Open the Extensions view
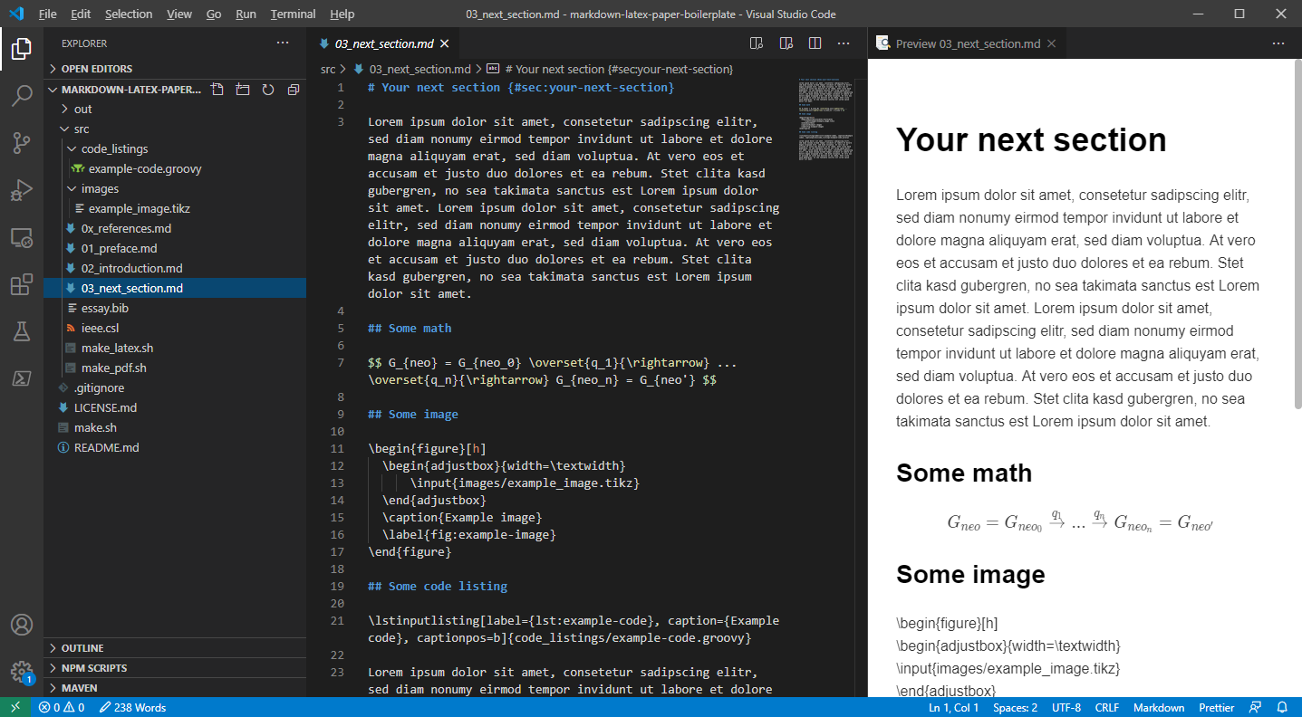This screenshot has height=717, width=1302. (x=22, y=284)
